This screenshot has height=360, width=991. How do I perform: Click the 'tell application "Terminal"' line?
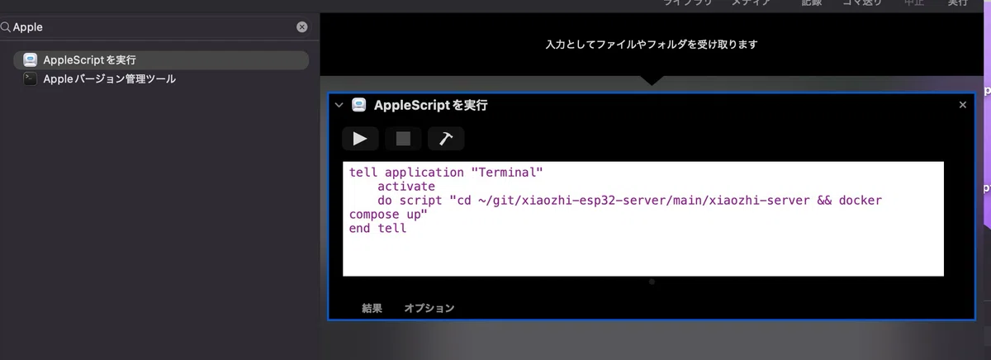pyautogui.click(x=445, y=173)
